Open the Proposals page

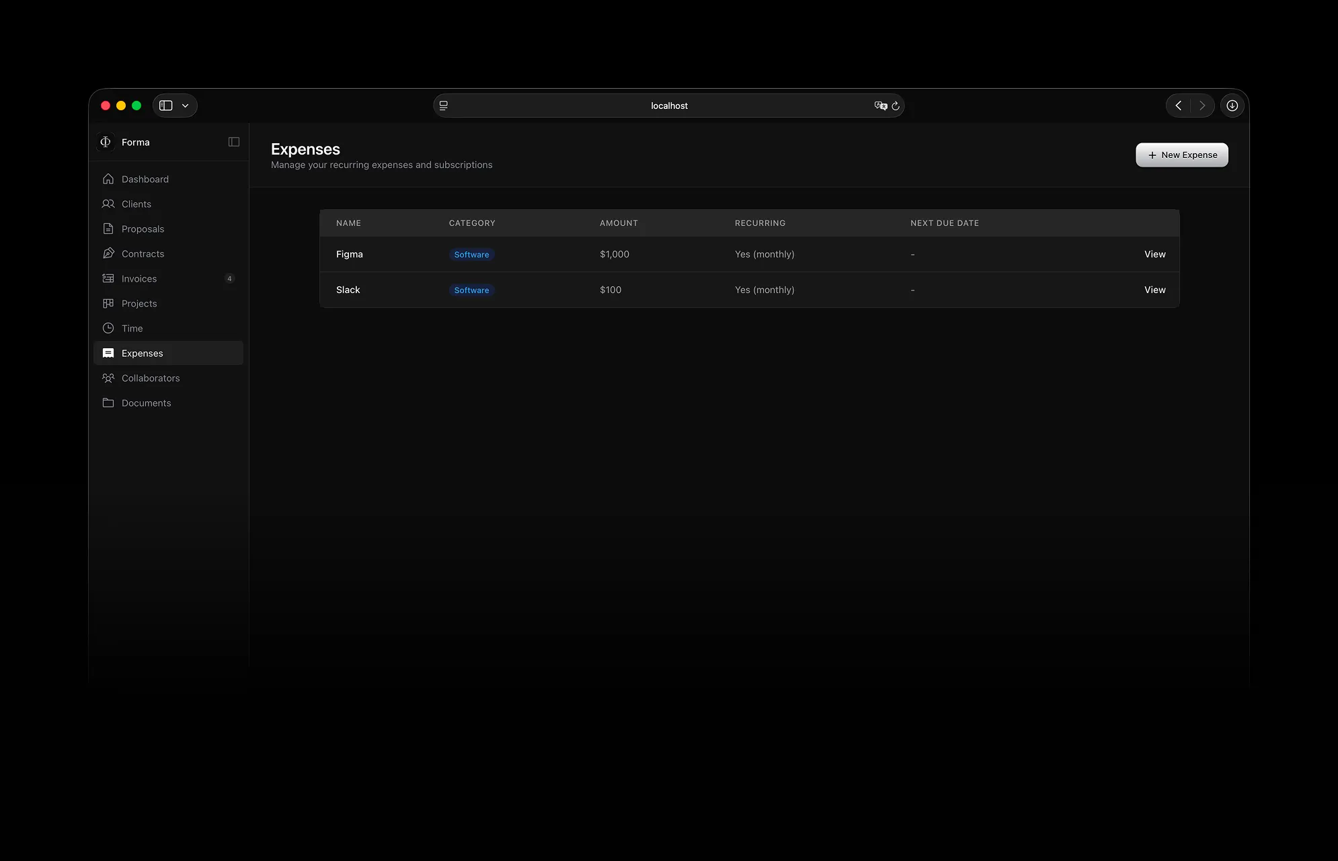click(x=142, y=229)
